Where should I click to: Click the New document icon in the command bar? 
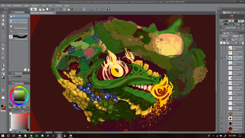(x=40, y=9)
